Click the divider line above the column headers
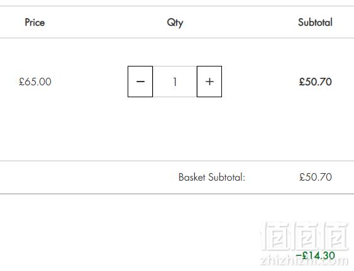The width and height of the screenshot is (354, 271). [x=177, y=6]
